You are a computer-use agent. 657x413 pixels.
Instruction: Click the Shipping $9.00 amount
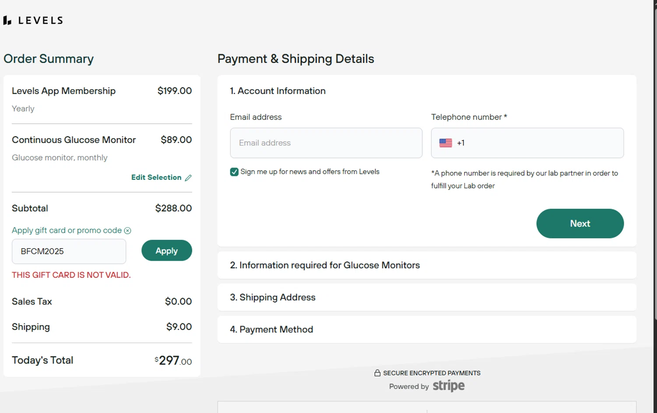(179, 327)
